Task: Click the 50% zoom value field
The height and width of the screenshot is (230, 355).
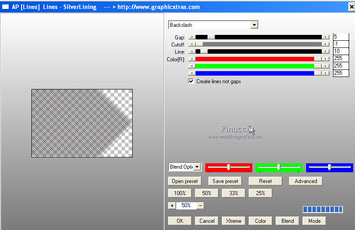Action: [186, 205]
